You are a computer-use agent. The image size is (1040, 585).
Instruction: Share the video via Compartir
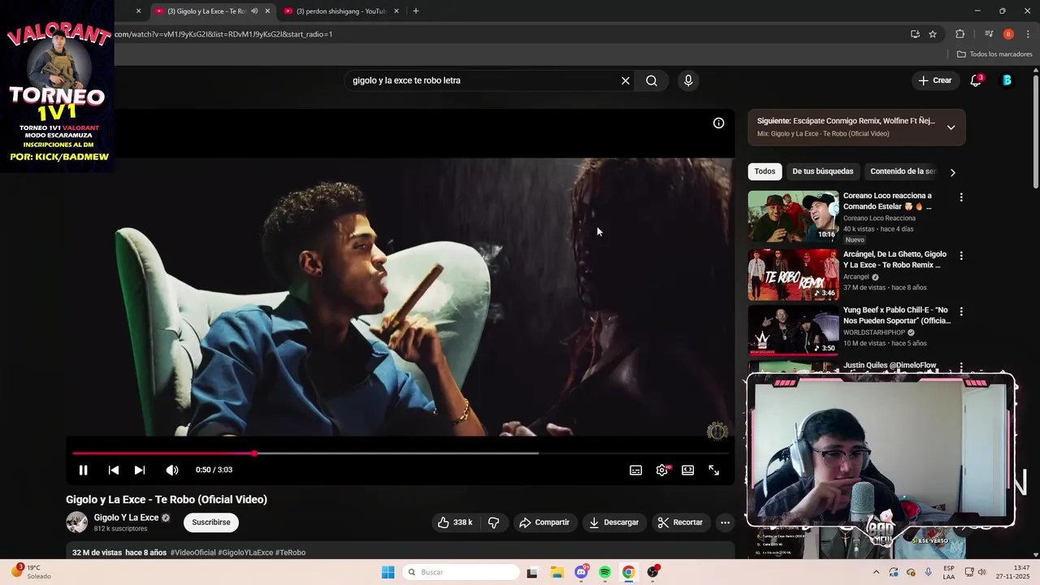click(x=544, y=522)
